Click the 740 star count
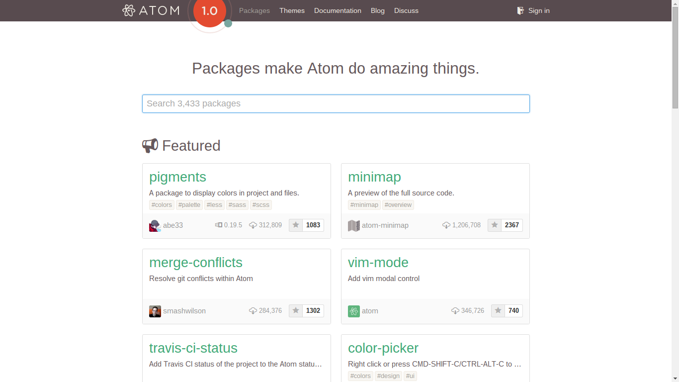The width and height of the screenshot is (679, 382). pos(514,311)
